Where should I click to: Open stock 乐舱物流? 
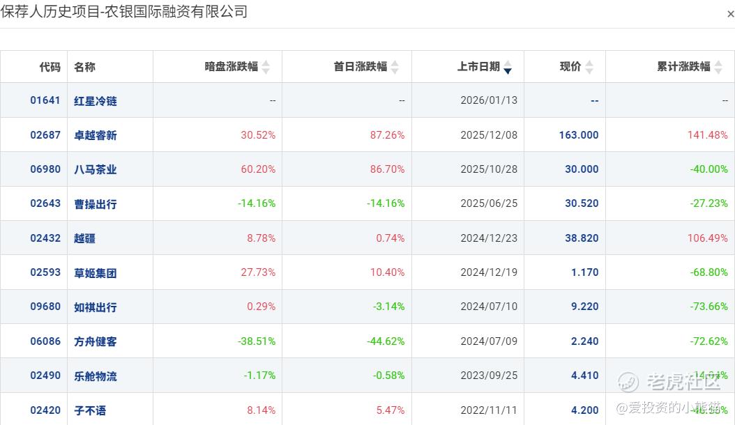95,376
